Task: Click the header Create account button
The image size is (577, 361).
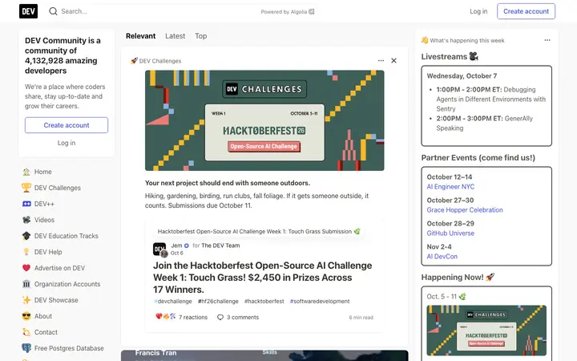Action: point(526,11)
